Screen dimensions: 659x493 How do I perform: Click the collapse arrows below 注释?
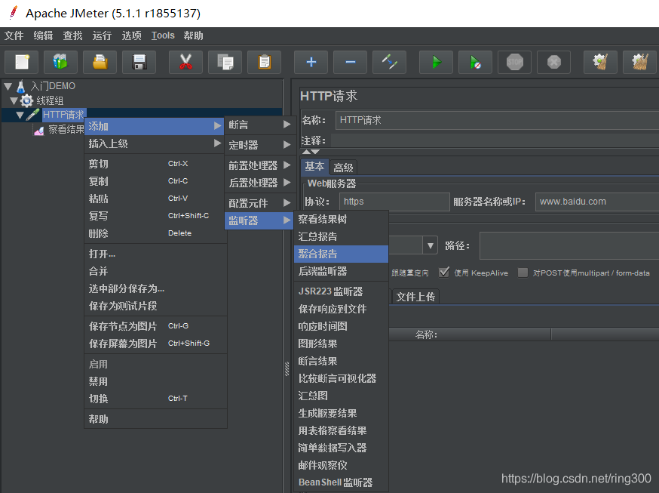click(311, 152)
